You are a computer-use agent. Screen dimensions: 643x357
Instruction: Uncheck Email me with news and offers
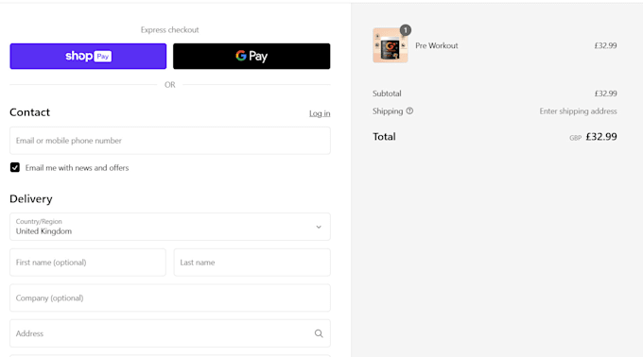click(15, 167)
